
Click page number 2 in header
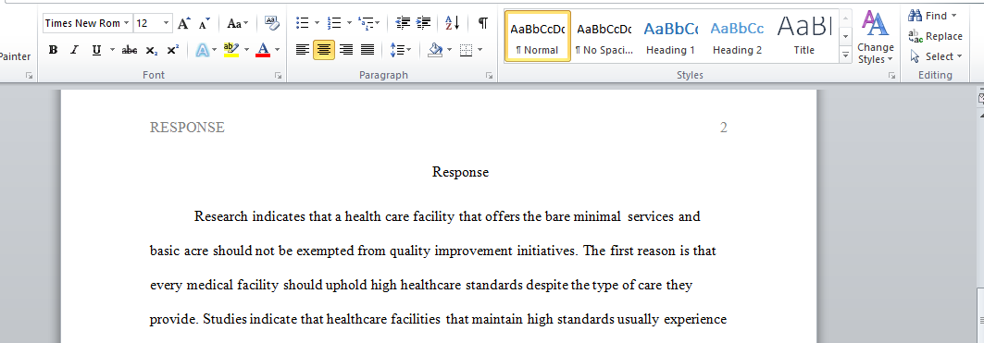pos(724,128)
